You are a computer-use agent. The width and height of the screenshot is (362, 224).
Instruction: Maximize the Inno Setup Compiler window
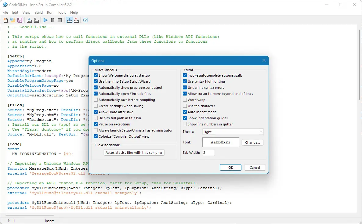pos(341,5)
